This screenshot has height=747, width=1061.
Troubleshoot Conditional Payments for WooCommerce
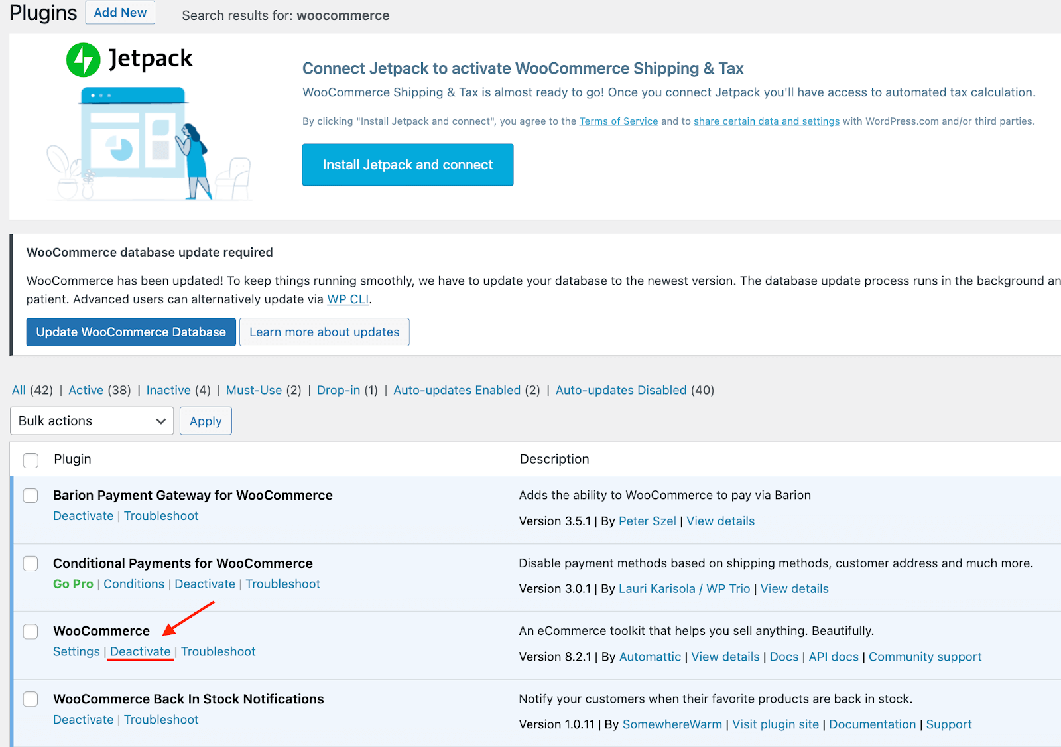click(x=283, y=584)
